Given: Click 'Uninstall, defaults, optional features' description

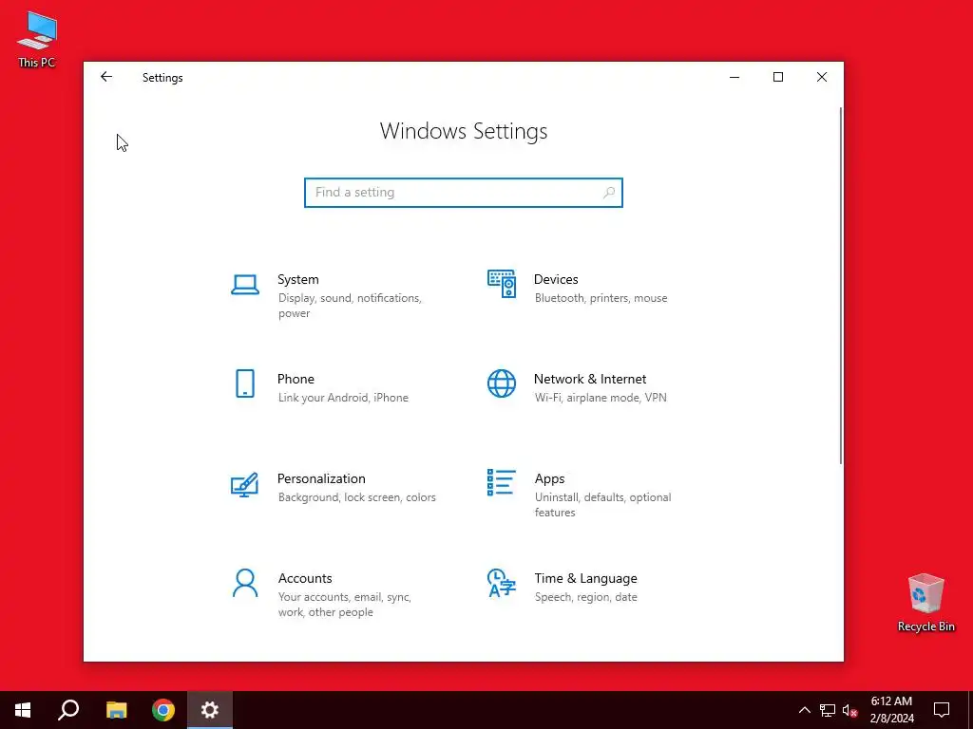Looking at the screenshot, I should (602, 505).
